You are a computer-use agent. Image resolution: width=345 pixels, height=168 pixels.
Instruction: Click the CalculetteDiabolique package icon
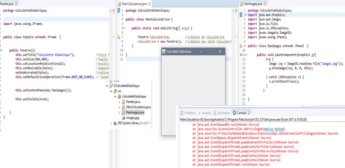click(119, 97)
